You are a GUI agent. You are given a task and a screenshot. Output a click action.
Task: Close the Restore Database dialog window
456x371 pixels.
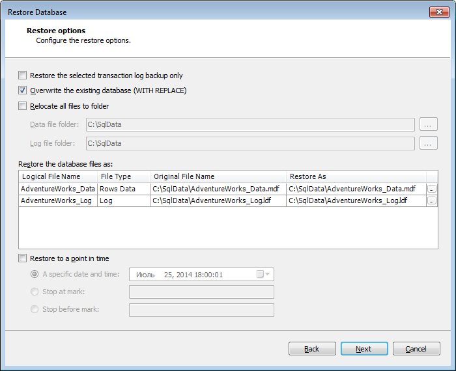coord(439,12)
